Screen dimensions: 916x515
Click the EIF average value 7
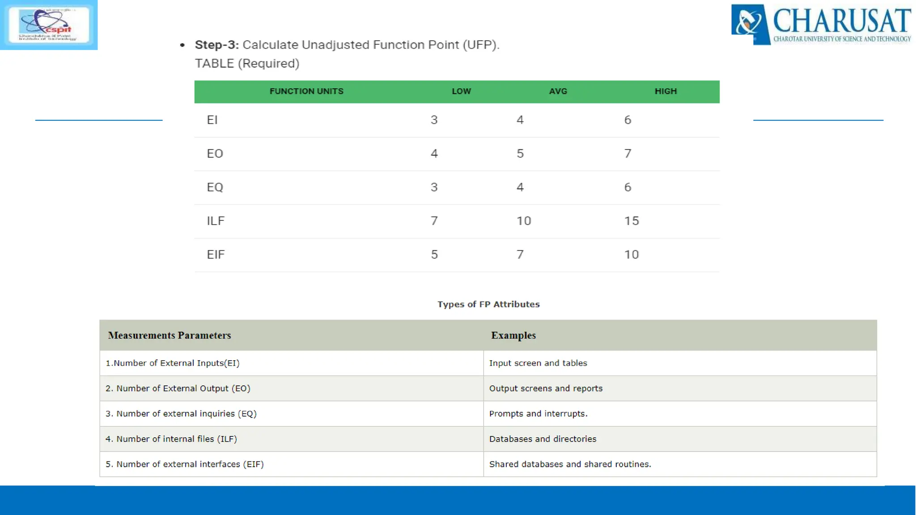tap(520, 254)
